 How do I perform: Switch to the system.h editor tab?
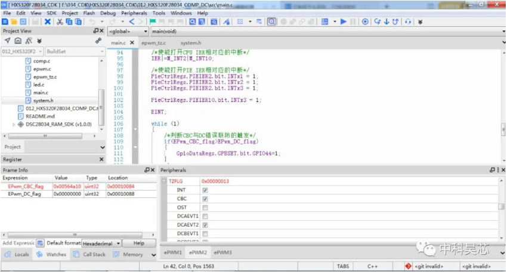click(x=190, y=43)
